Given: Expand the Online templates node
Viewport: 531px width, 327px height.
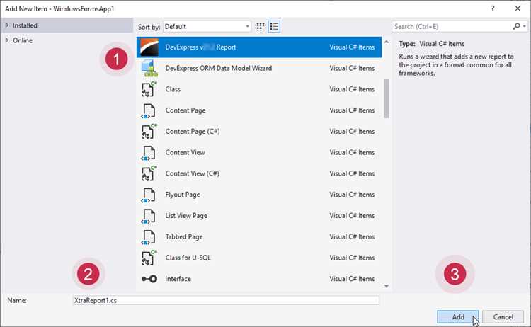Looking at the screenshot, I should pos(6,40).
